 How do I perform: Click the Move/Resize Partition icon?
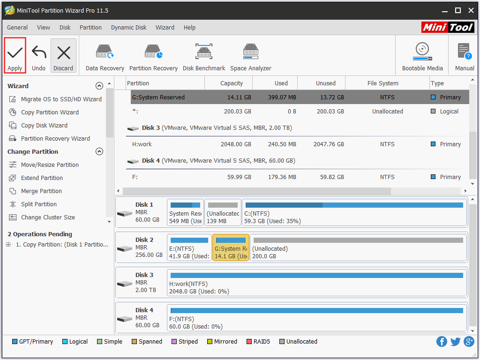coord(13,165)
